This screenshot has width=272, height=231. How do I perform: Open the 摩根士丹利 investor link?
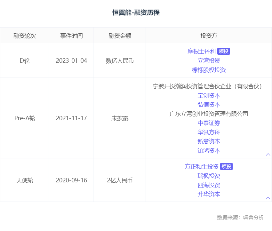point(201,52)
